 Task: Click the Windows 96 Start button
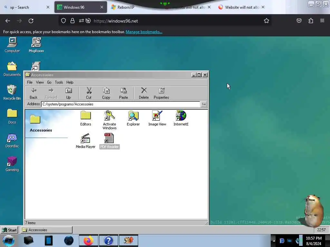pos(9,230)
